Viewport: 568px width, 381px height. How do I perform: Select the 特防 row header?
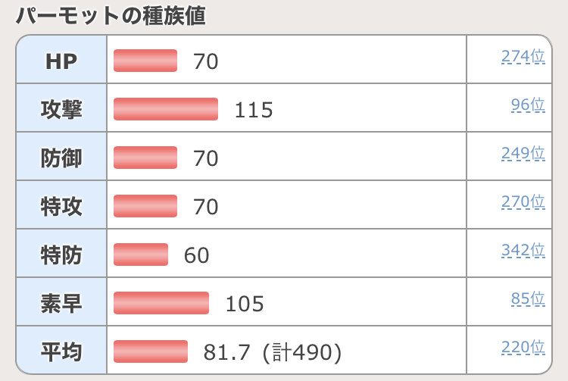pos(61,255)
